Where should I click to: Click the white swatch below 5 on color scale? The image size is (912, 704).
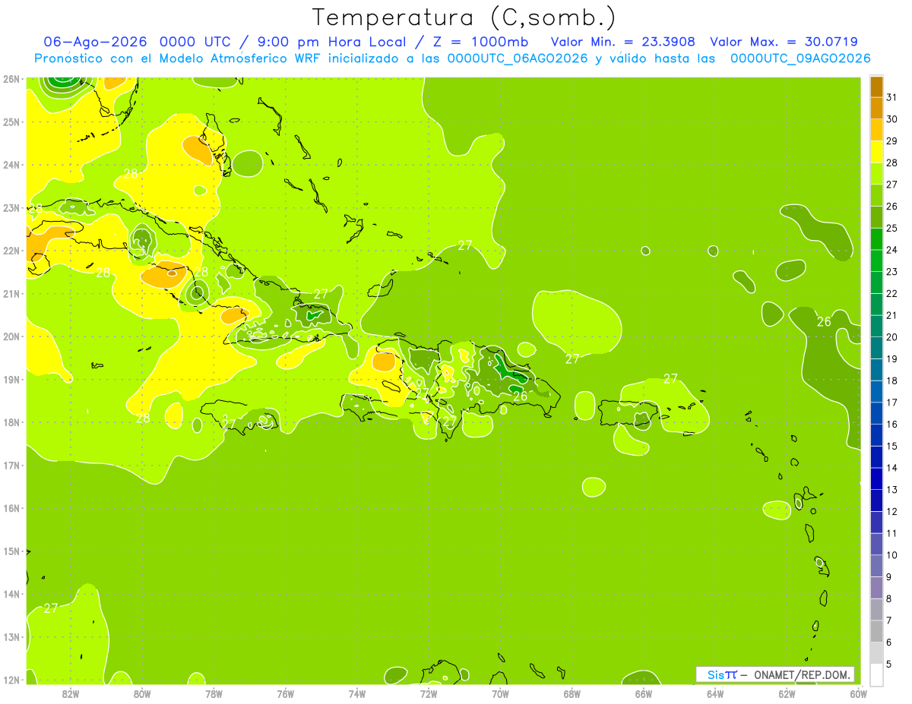point(876,674)
